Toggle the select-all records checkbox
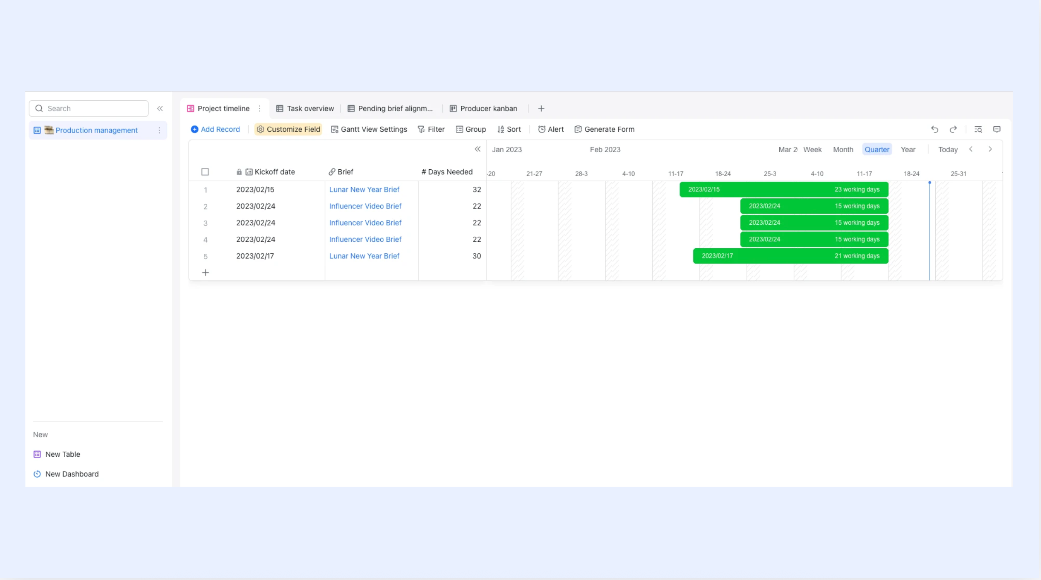Image resolution: width=1041 pixels, height=580 pixels. [x=205, y=172]
